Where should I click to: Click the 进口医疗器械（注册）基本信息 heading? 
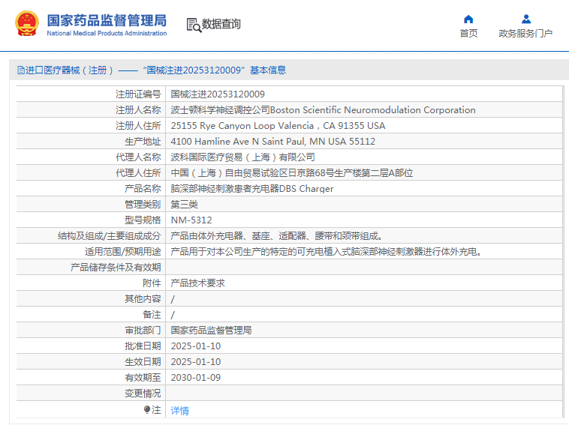click(x=155, y=70)
